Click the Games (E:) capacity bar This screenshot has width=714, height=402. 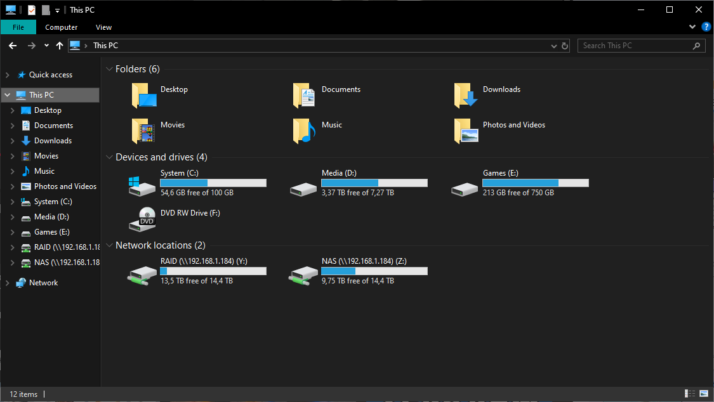[536, 183]
